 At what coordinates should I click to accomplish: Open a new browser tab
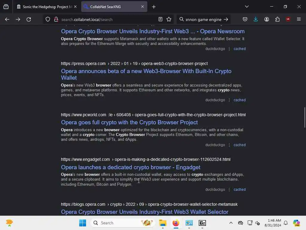(x=154, y=7)
